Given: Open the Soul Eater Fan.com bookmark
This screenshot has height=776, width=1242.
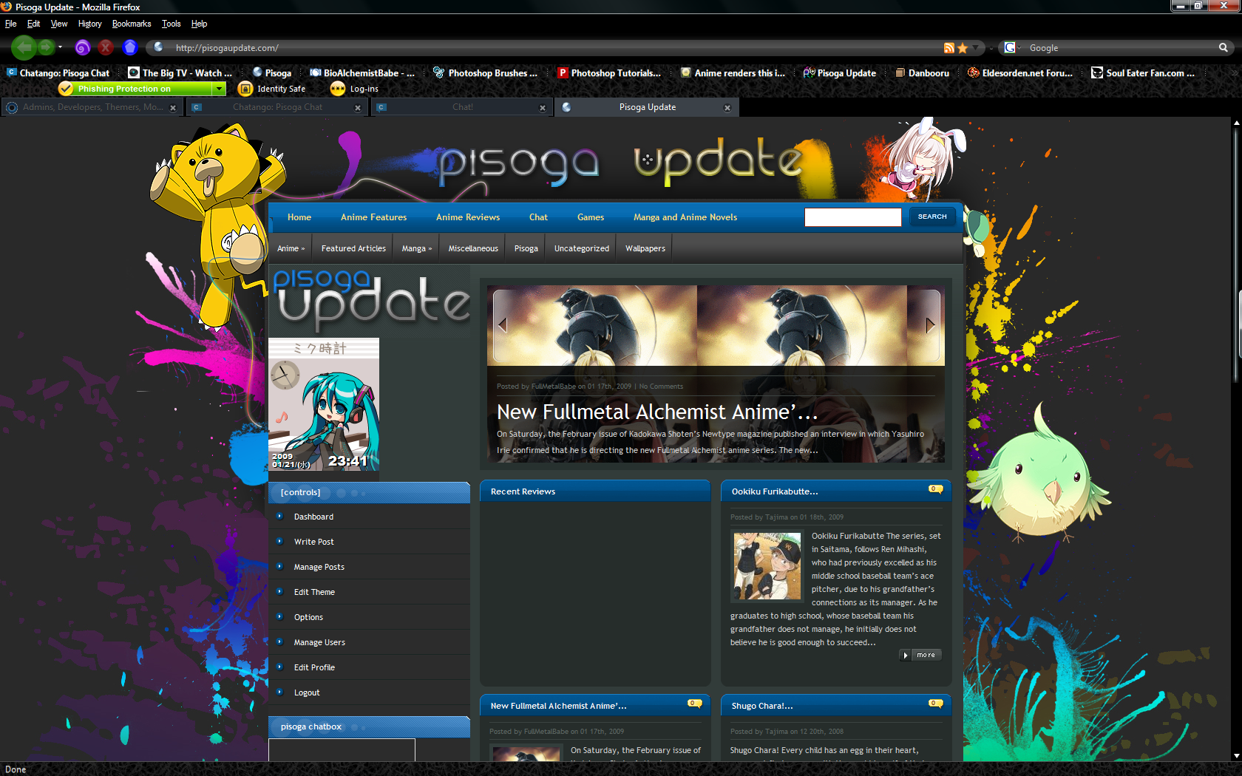Looking at the screenshot, I should coord(1144,73).
